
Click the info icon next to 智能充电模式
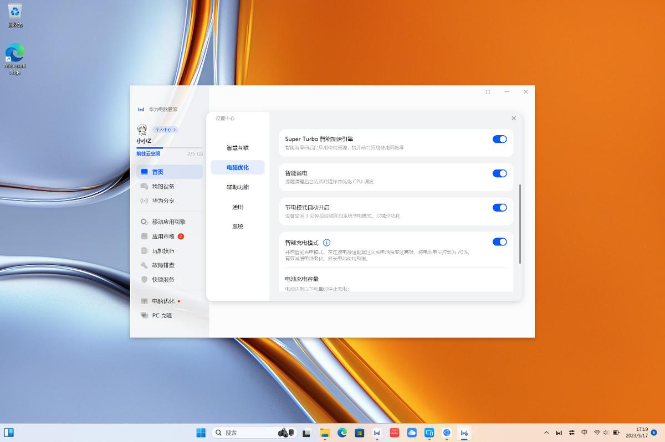(325, 242)
